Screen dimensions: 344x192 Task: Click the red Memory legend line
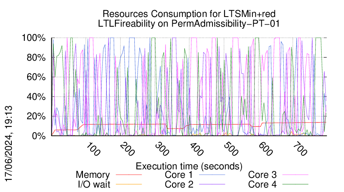click(x=129, y=175)
